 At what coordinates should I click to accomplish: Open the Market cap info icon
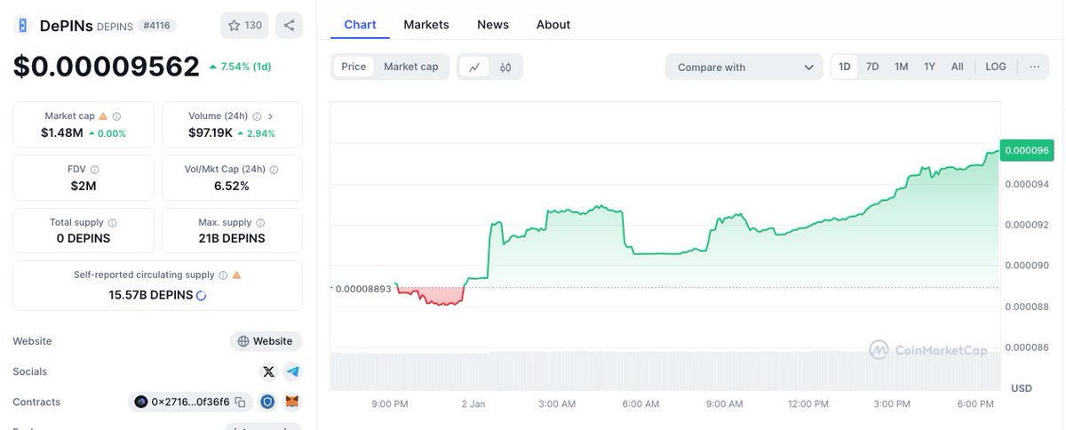(x=117, y=116)
